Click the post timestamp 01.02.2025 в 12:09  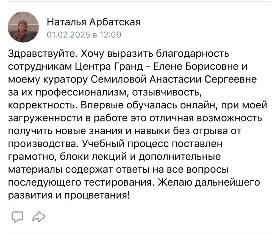[x=84, y=35]
